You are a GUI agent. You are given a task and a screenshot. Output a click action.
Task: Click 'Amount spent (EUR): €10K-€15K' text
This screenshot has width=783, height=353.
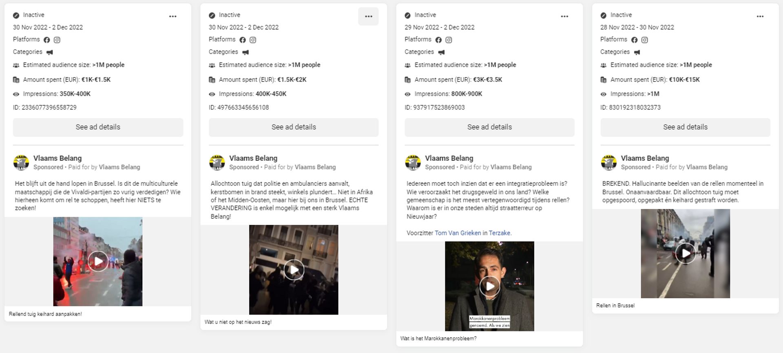coord(655,80)
